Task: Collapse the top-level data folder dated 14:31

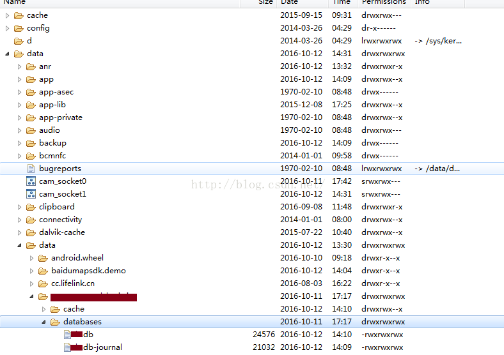Action: pos(7,54)
